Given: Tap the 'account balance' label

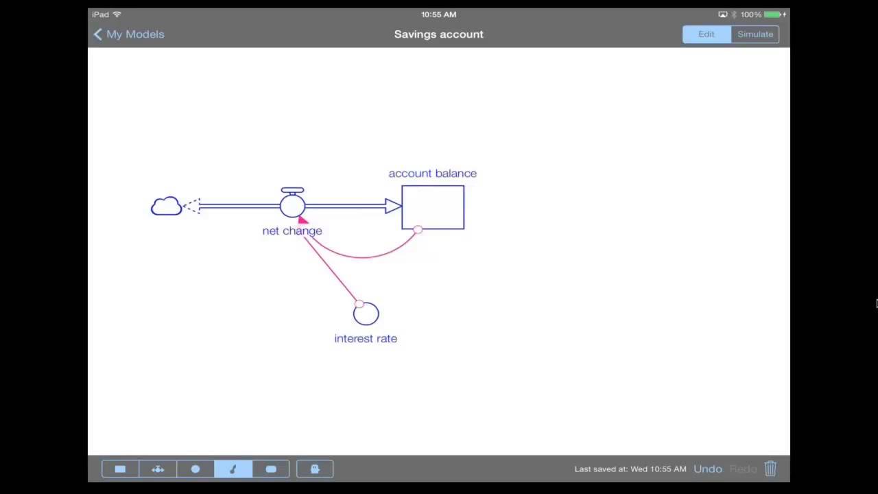Looking at the screenshot, I should click(433, 174).
